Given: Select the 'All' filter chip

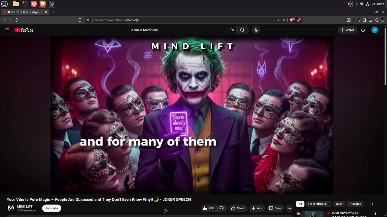Looking at the screenshot, I should [x=300, y=204].
